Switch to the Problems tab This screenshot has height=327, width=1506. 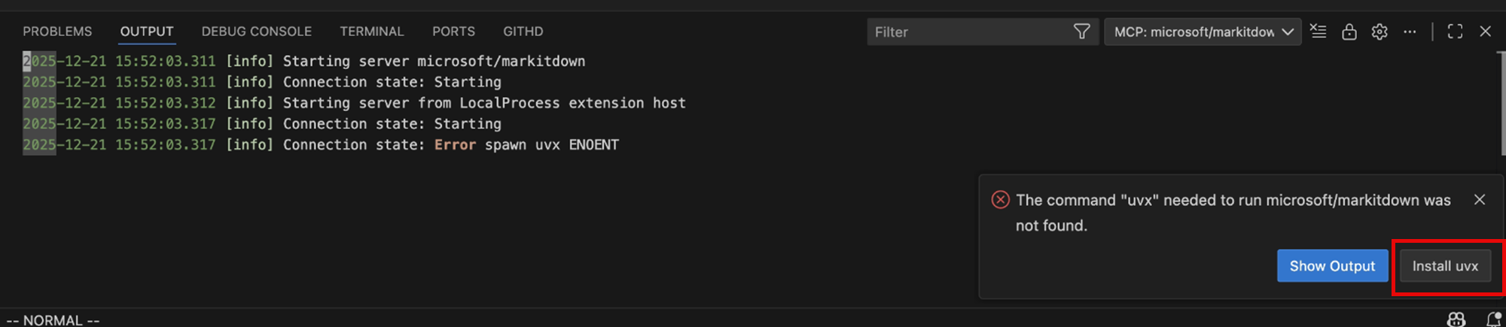point(57,32)
